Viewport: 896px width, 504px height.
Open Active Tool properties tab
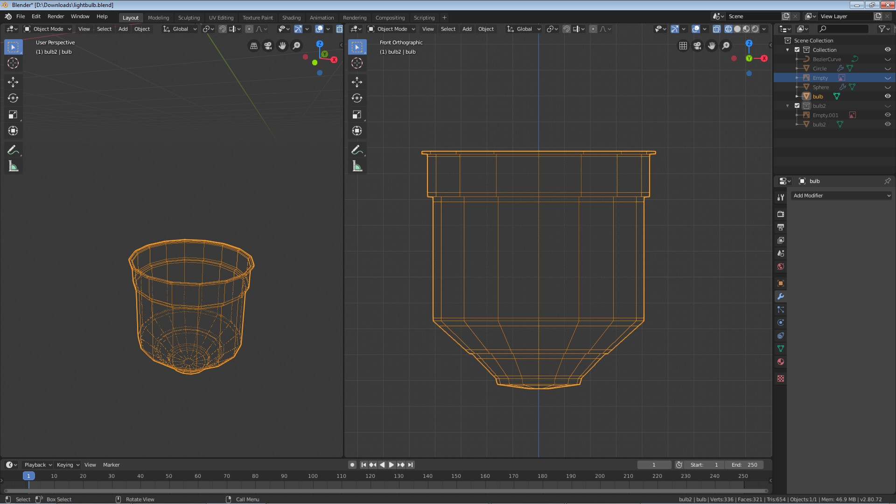781,197
